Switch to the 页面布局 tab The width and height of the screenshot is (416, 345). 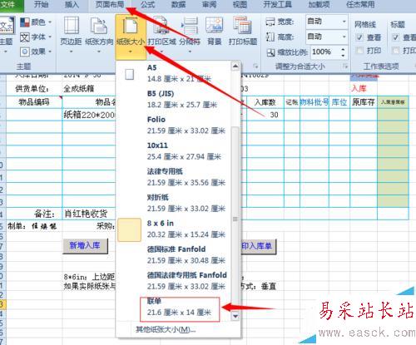tap(110, 5)
